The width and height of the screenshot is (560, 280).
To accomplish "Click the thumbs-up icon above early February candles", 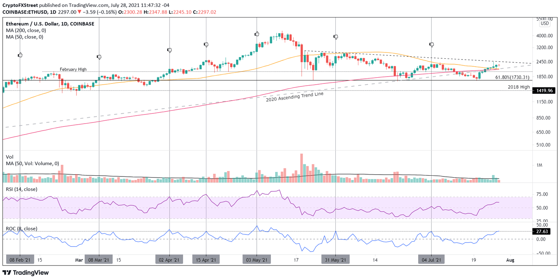I will (20, 54).
